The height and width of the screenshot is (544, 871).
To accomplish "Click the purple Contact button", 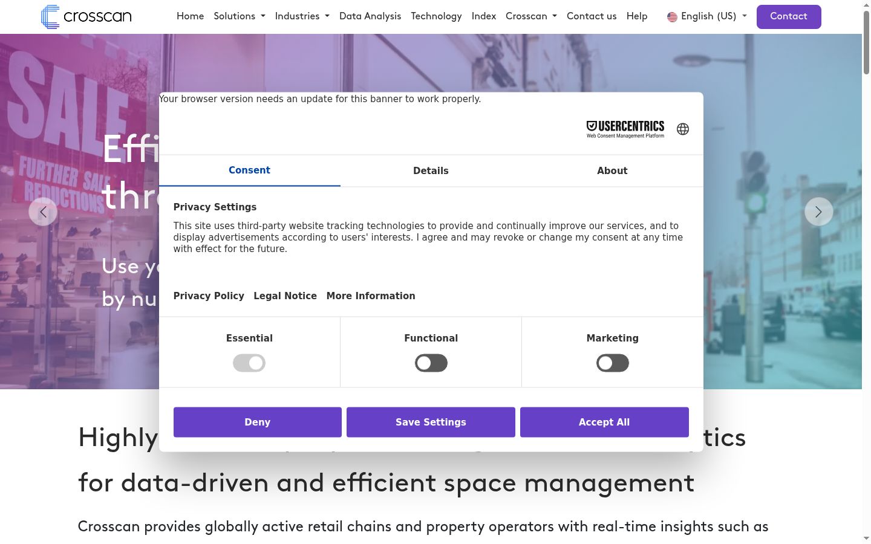I will click(x=789, y=17).
